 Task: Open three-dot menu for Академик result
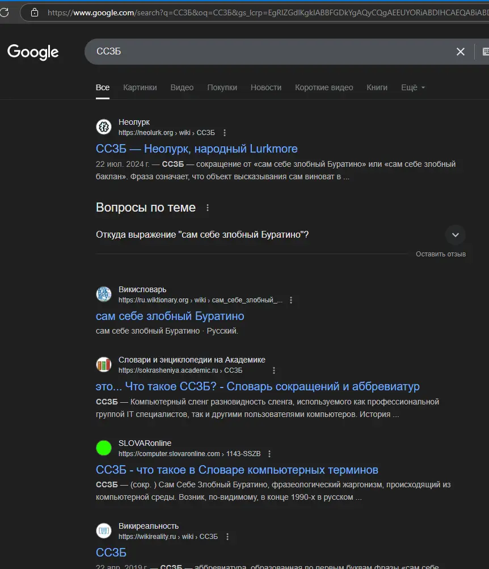[274, 370]
